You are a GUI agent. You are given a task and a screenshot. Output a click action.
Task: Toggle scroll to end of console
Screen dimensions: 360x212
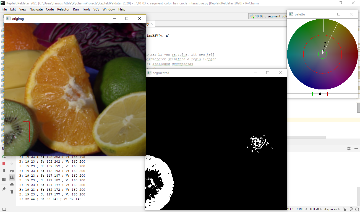[x=12, y=177]
